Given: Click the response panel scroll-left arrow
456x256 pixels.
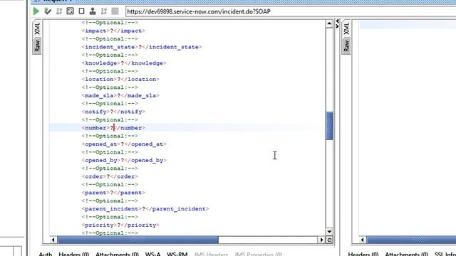Looking at the screenshot, I should [363, 240].
